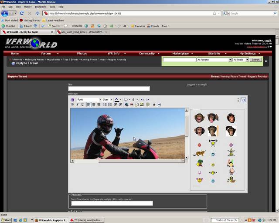Image resolution: width=279 pixels, height=223 pixels.
Task: Insert the first monkey smiley
Action: click(x=199, y=118)
